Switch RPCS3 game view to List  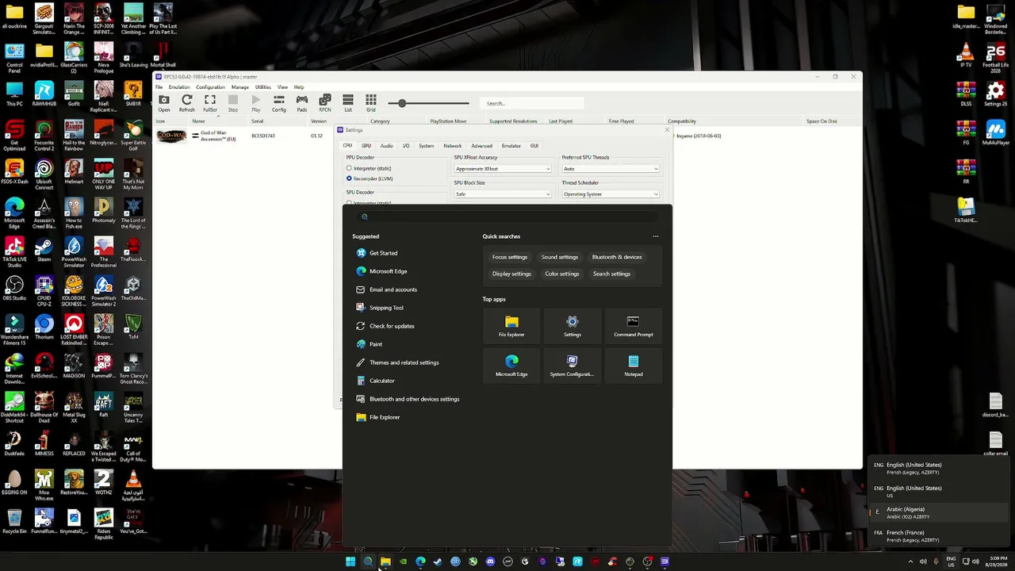(348, 102)
